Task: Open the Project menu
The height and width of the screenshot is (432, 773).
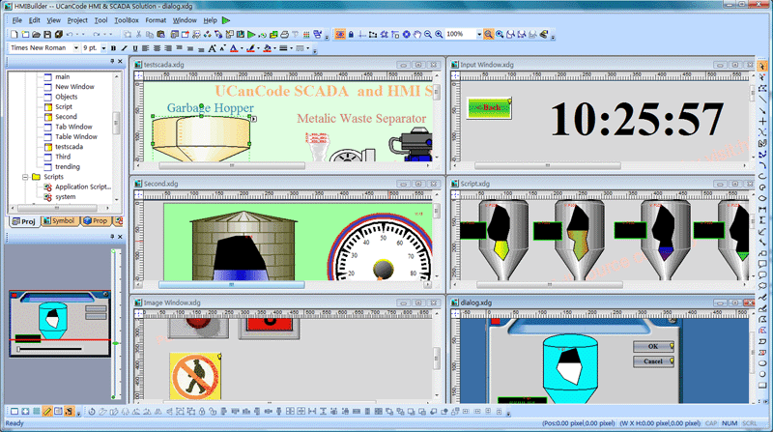Action: 77,20
